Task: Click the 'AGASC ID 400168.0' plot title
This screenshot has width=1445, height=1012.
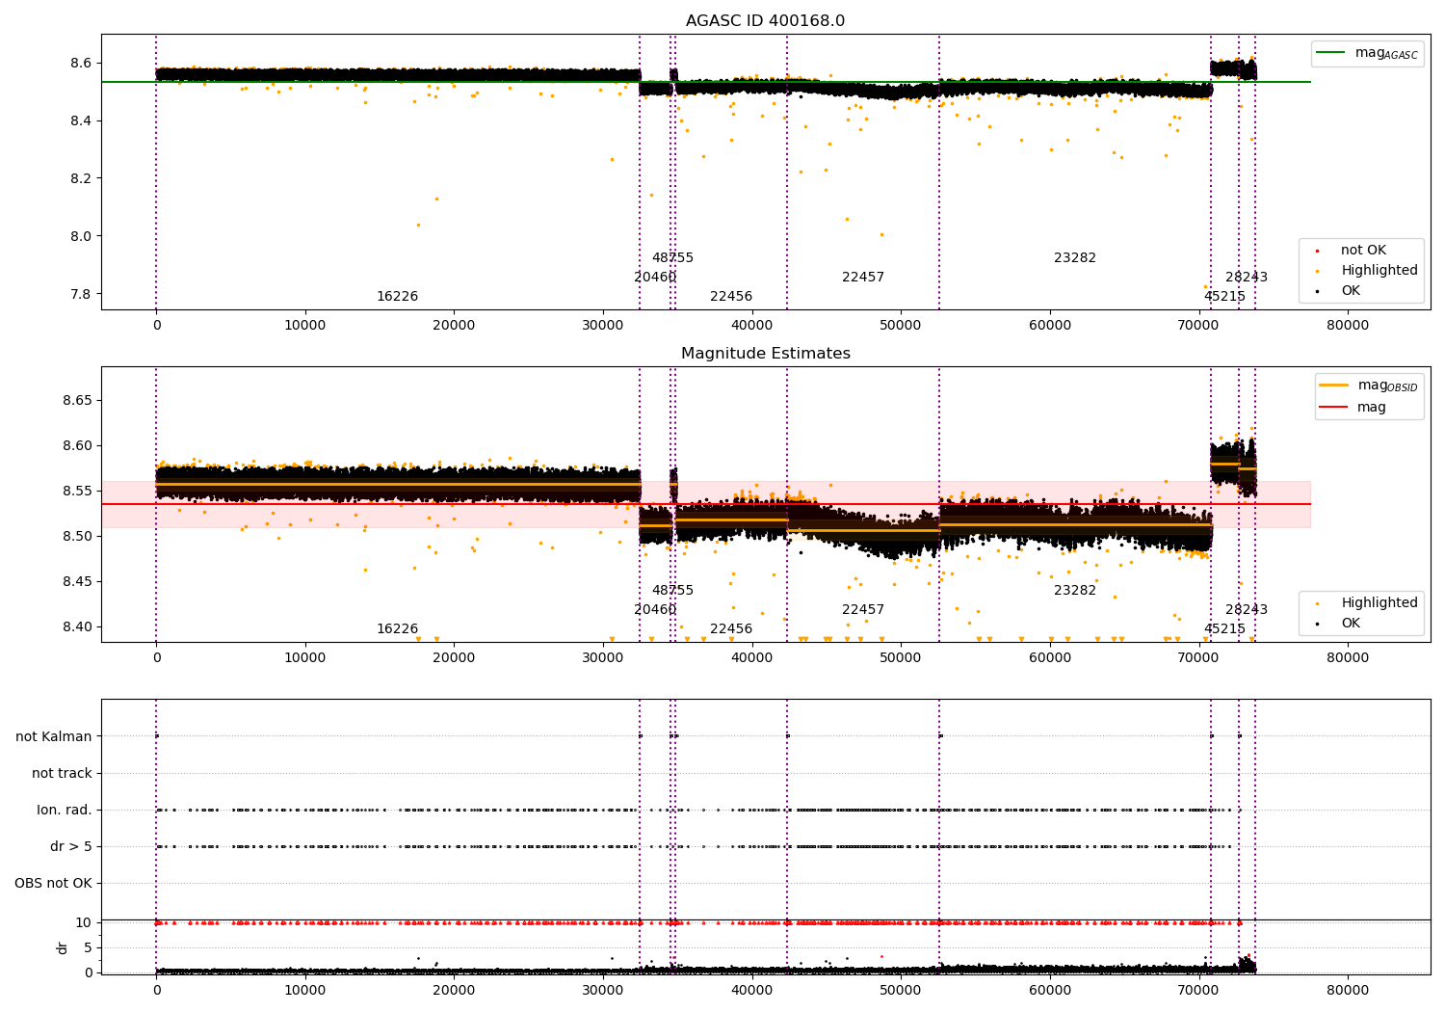Action: (x=765, y=21)
